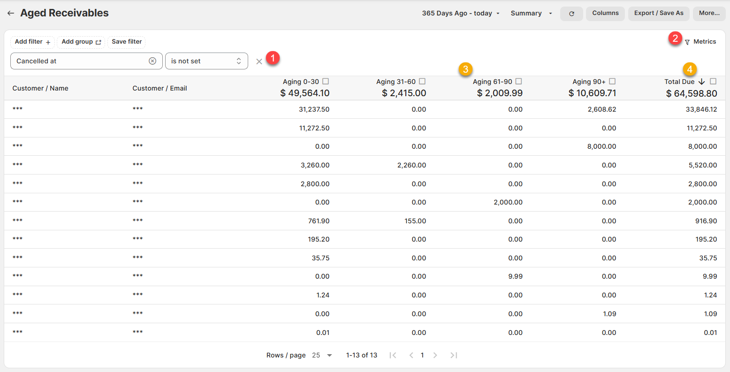Check the Aging 31-60 column checkbox
The width and height of the screenshot is (730, 372).
[422, 81]
